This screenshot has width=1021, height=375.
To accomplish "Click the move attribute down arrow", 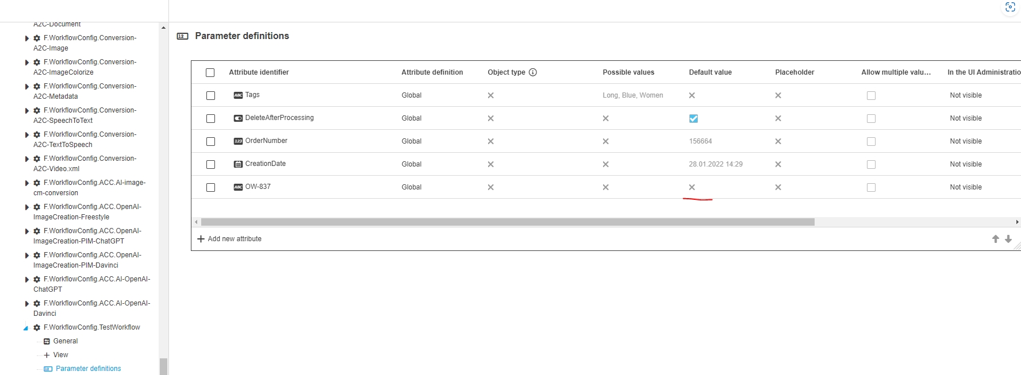I will pos(1008,239).
